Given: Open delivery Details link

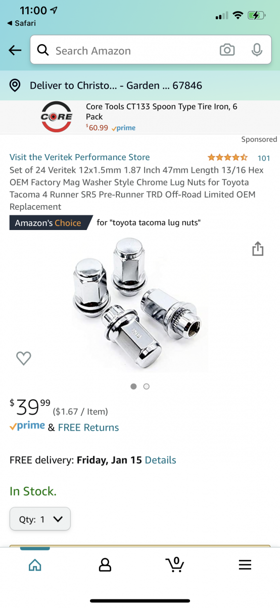Looking at the screenshot, I should [x=160, y=460].
